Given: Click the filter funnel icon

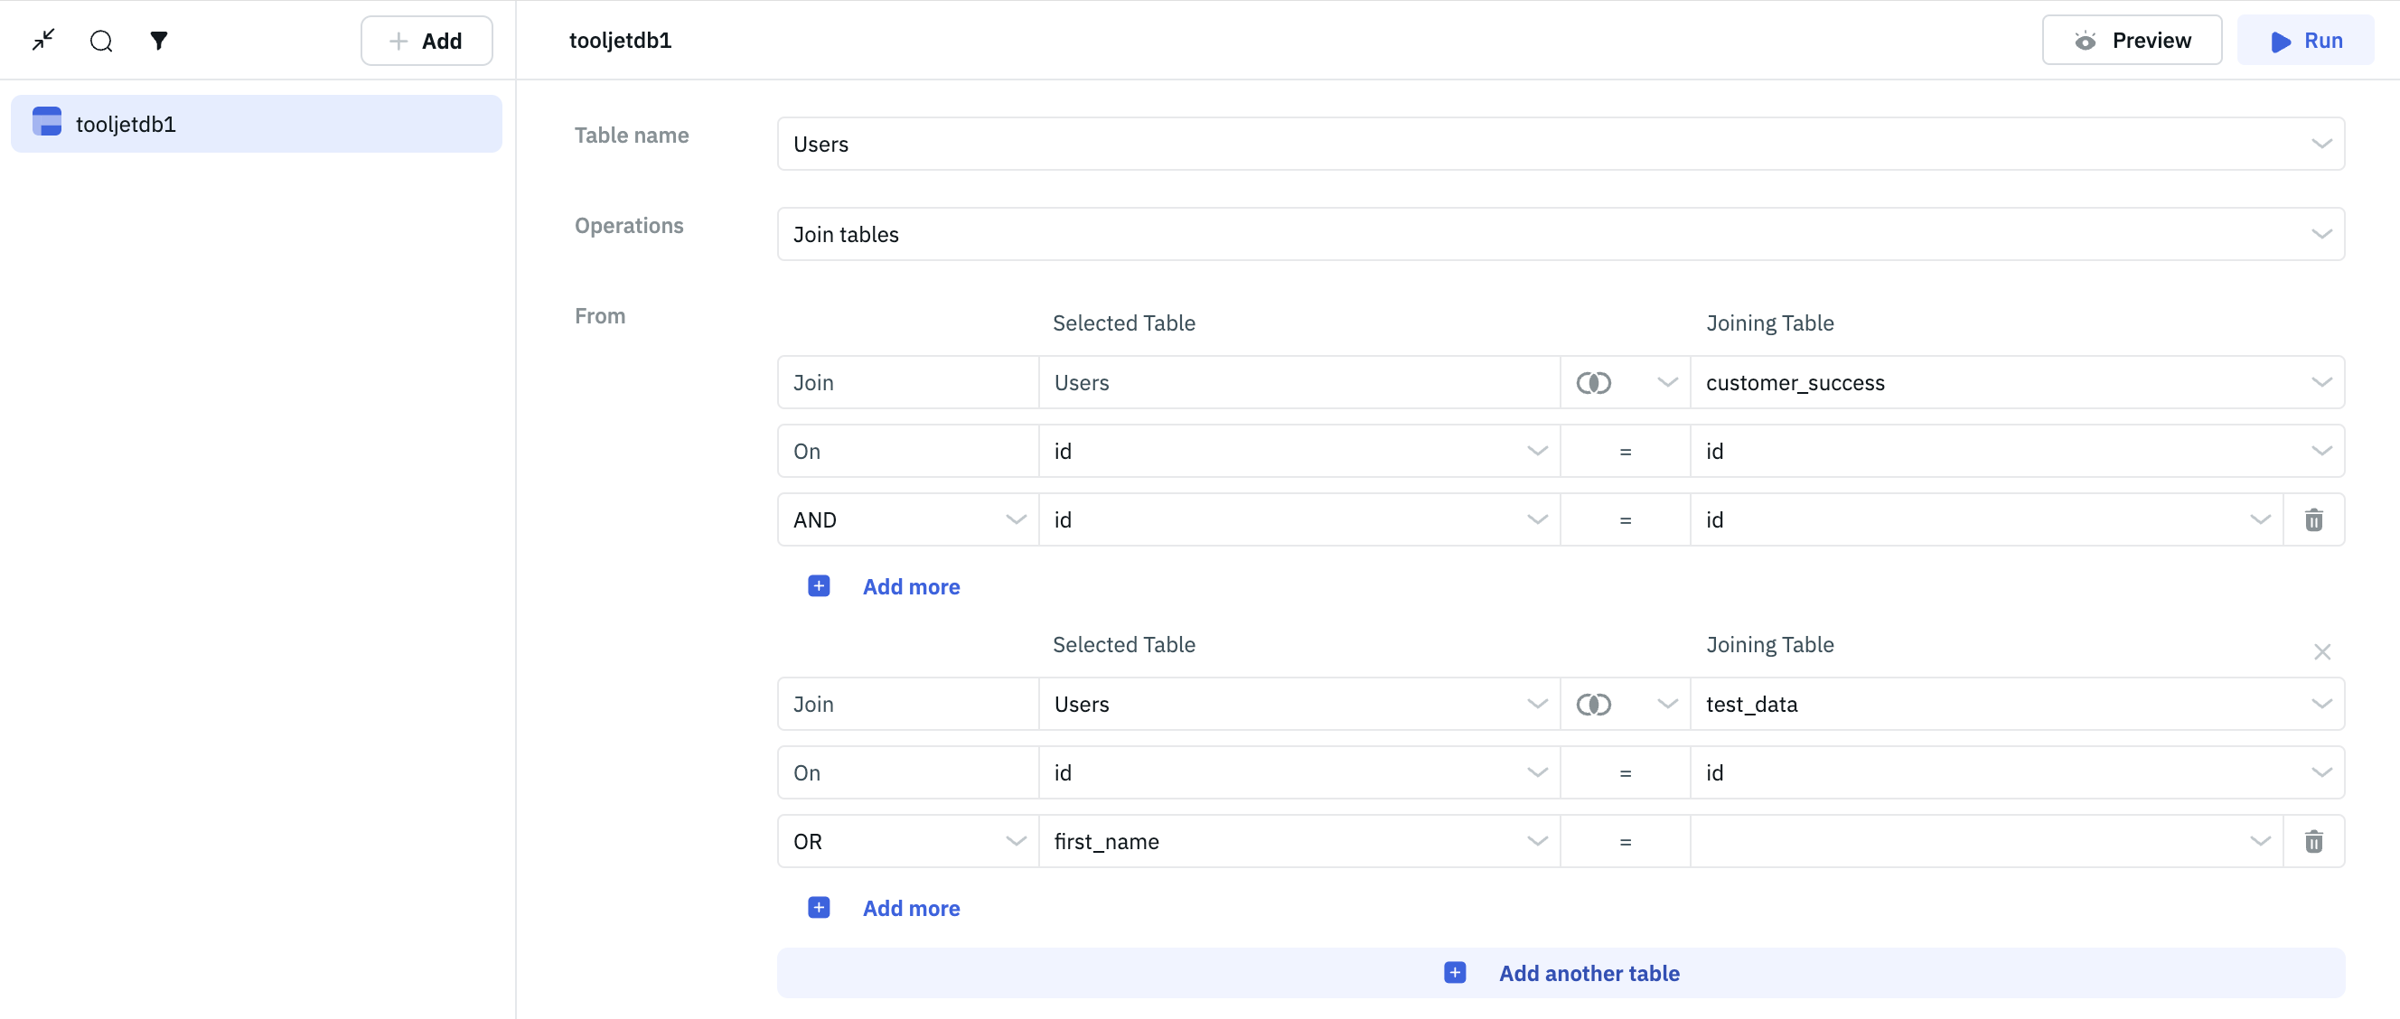Looking at the screenshot, I should point(158,40).
